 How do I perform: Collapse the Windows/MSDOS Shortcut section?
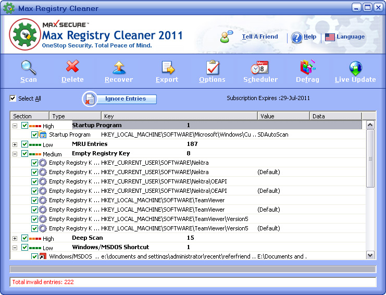pyautogui.click(x=15, y=248)
